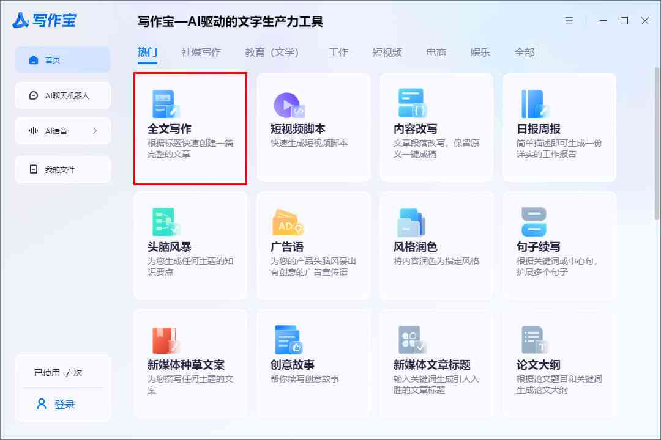Click the 日报周报 title
The width and height of the screenshot is (661, 440).
point(539,129)
